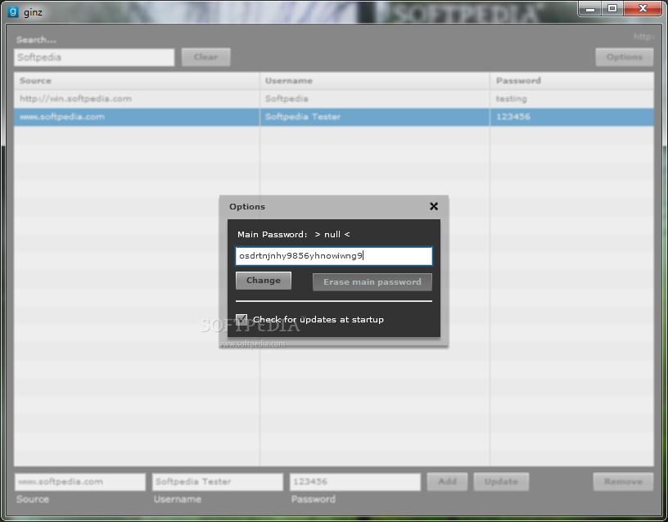Image resolution: width=668 pixels, height=522 pixels.
Task: Select the www.softpedia.com row
Action: coord(333,117)
